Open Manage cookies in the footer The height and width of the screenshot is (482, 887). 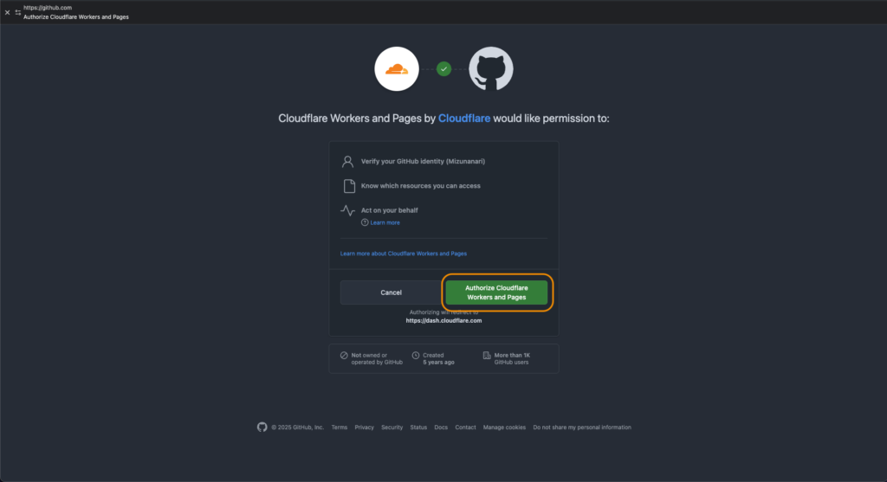pos(505,427)
